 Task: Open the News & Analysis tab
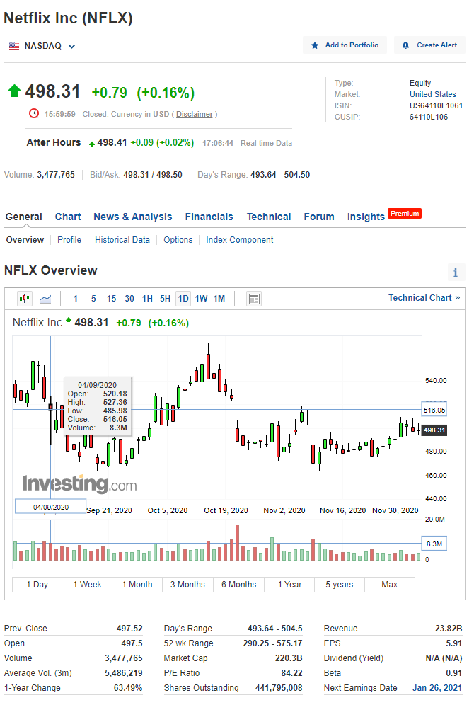click(132, 217)
